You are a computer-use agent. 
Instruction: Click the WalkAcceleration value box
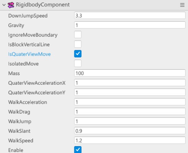pos(130,102)
